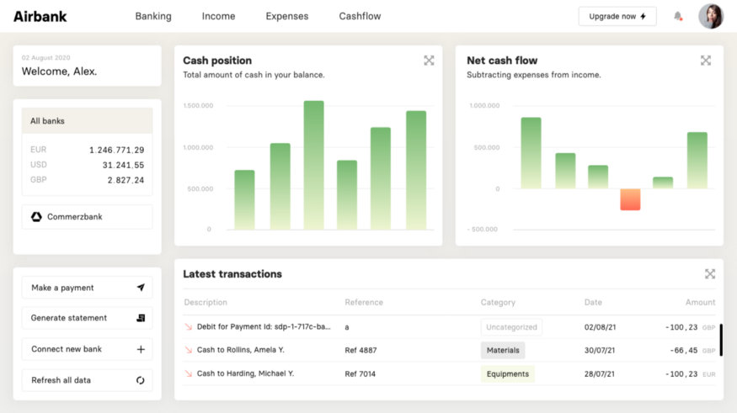
Task: Click the Date column header
Action: [593, 302]
